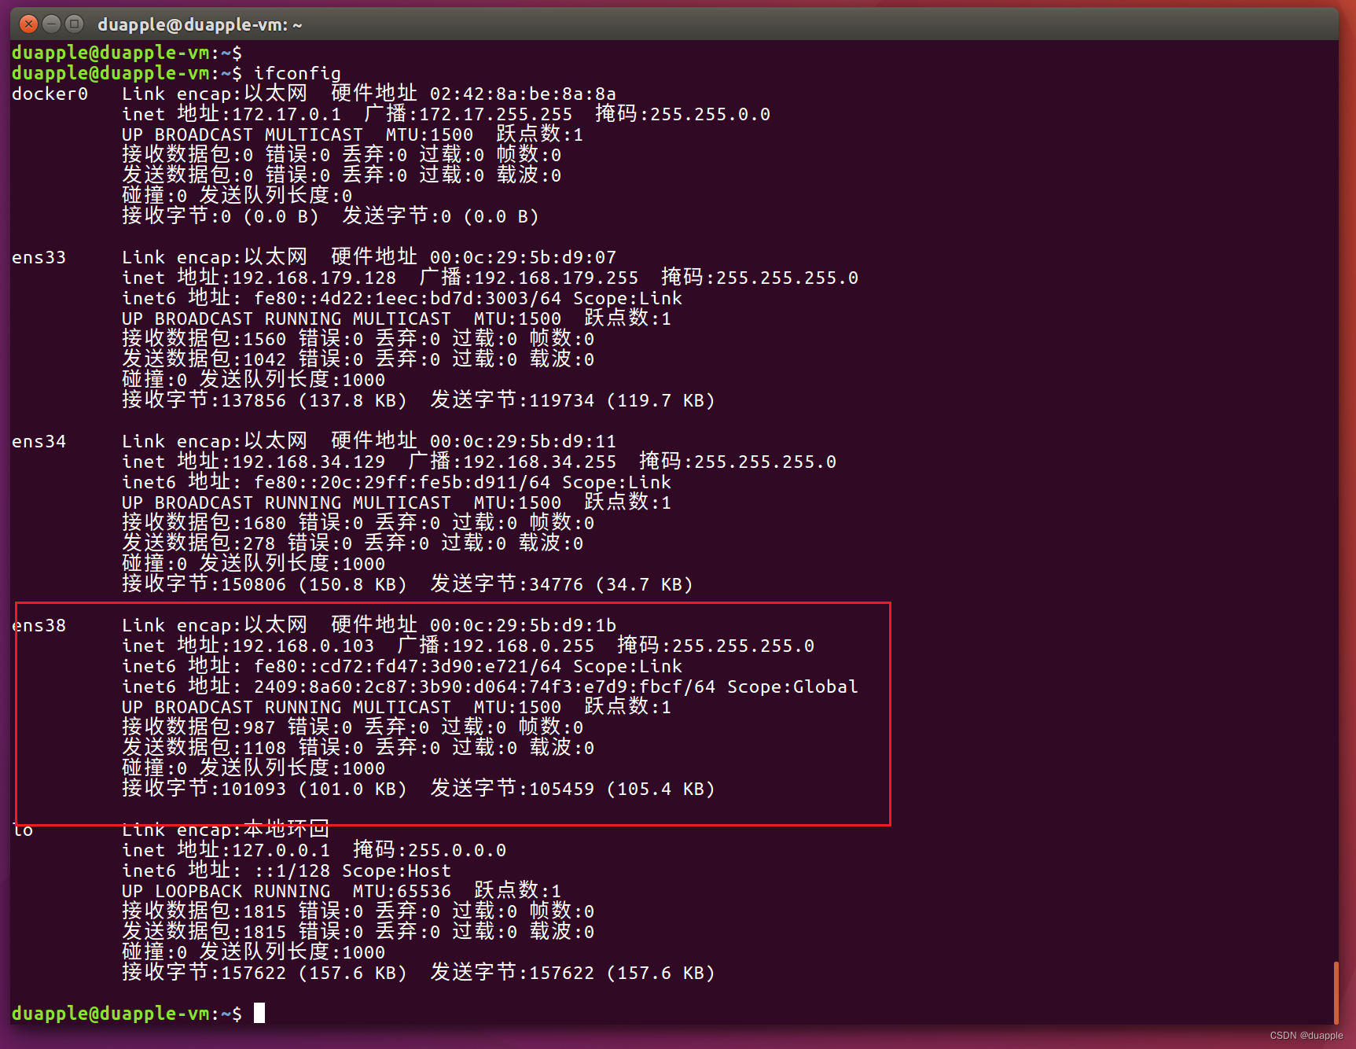Image resolution: width=1356 pixels, height=1049 pixels.
Task: Click IPv6 address fe80::4d22:1eec:bd7d:3003/64
Action: (407, 298)
